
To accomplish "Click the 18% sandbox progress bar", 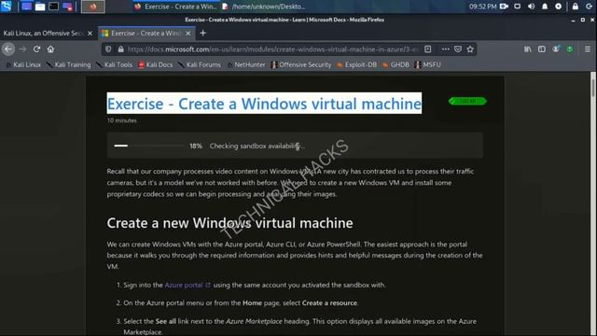I will coord(149,146).
